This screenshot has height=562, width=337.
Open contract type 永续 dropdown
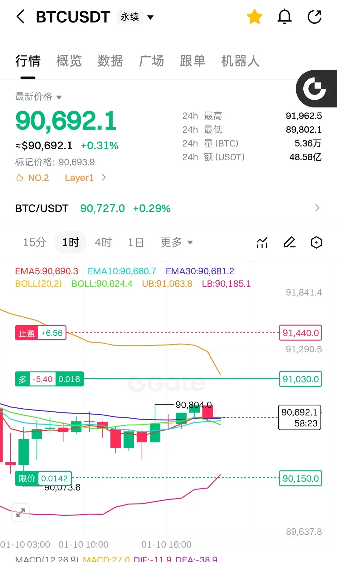tap(136, 17)
